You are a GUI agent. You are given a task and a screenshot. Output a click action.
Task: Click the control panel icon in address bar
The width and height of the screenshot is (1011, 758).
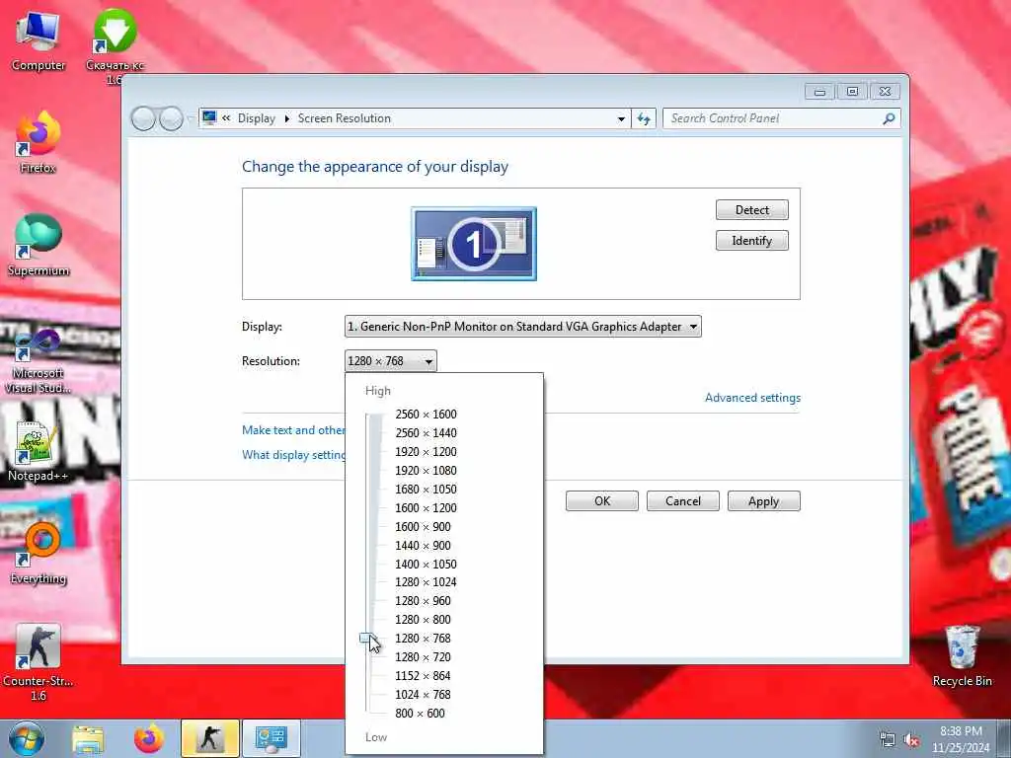(x=209, y=118)
